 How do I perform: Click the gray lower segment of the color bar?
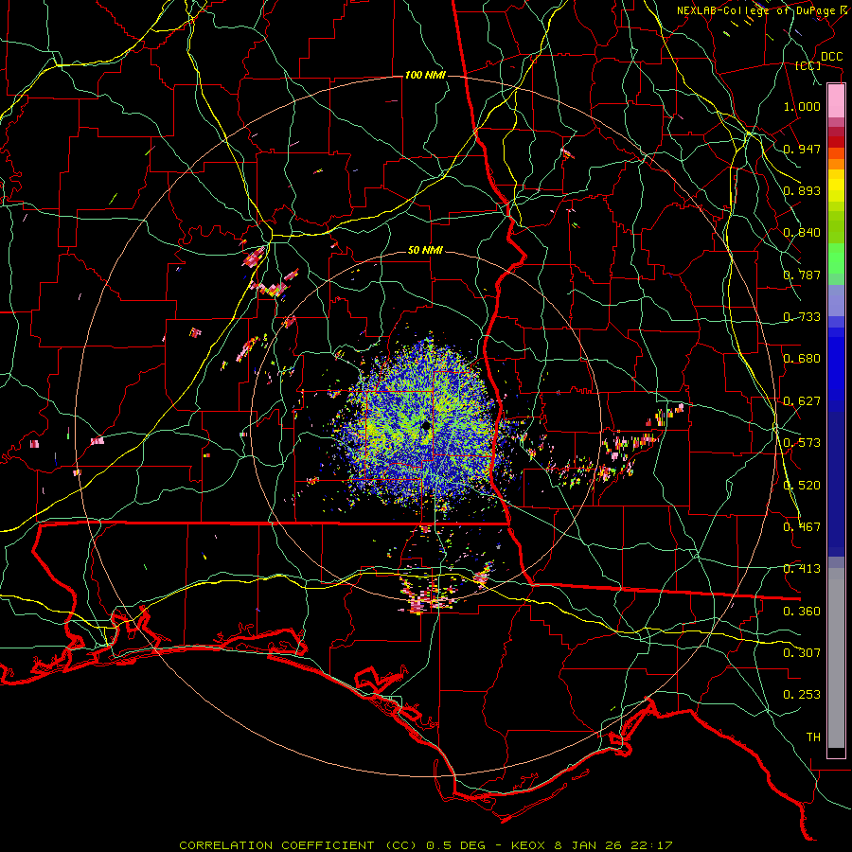836,658
